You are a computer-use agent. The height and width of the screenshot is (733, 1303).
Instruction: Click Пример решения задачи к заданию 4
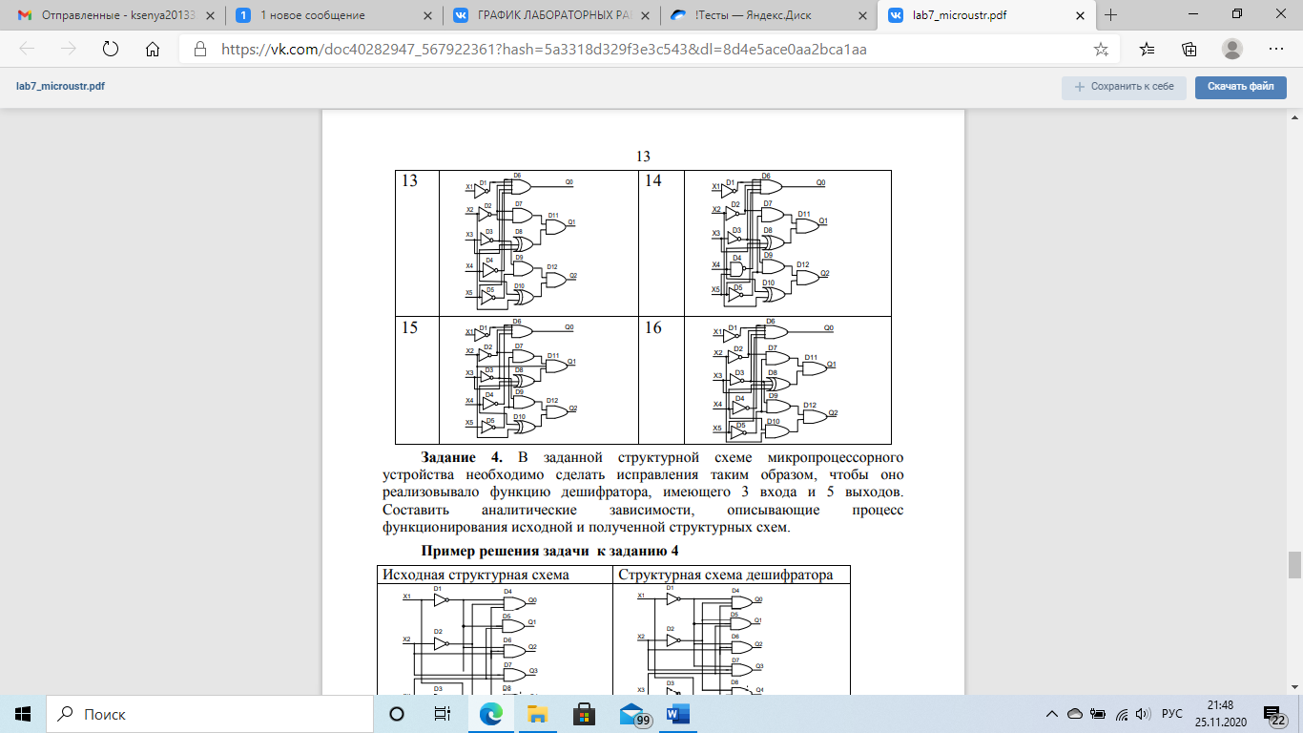click(549, 551)
